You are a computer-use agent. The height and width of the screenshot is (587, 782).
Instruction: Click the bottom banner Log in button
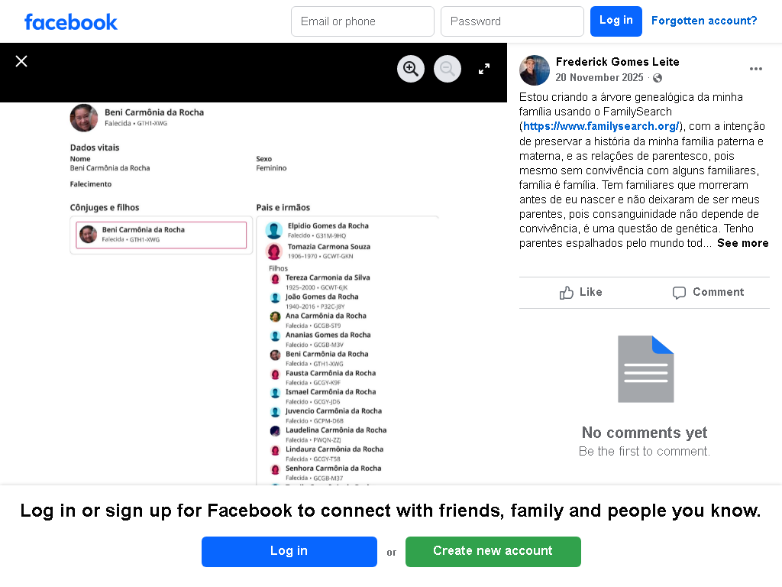(x=289, y=552)
